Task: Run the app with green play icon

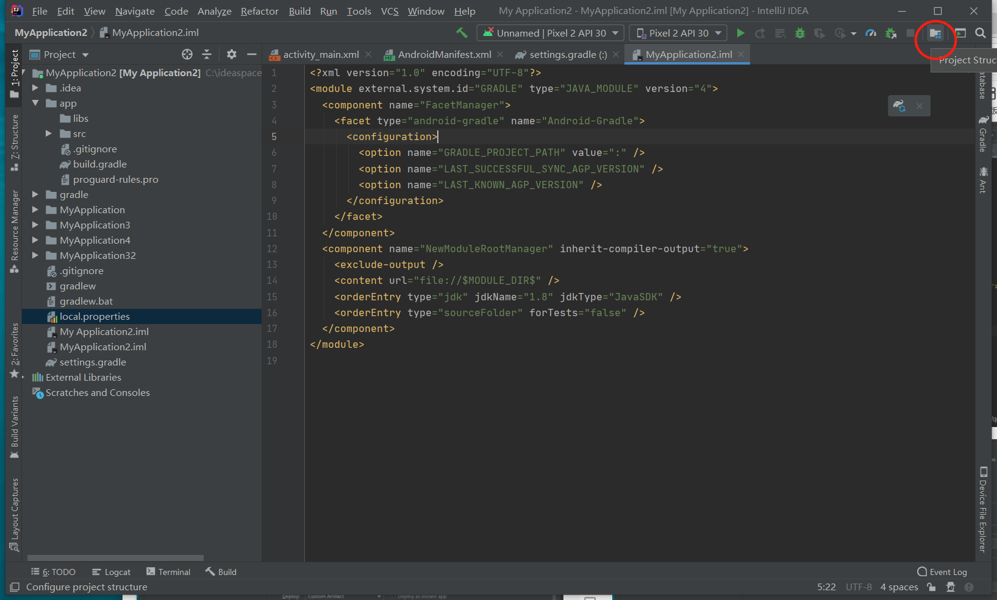Action: [740, 33]
